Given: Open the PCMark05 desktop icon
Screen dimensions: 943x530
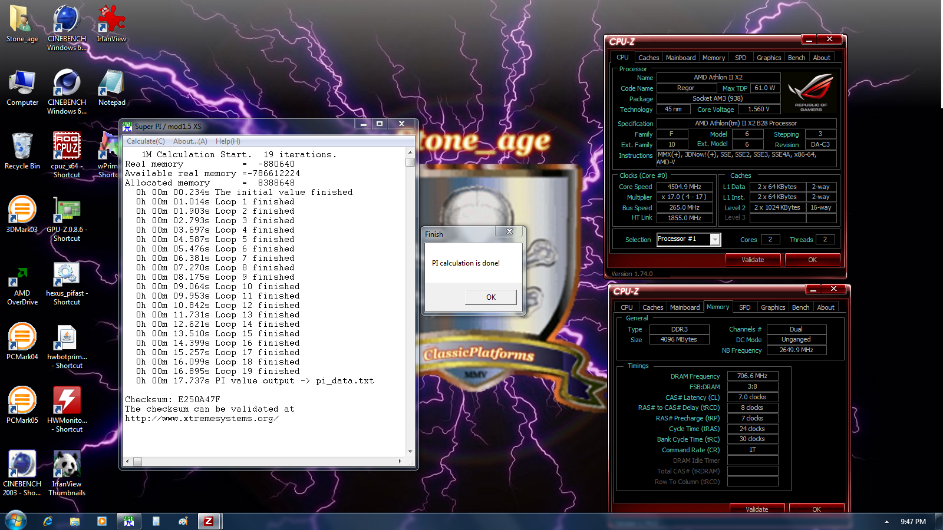Looking at the screenshot, I should [x=22, y=406].
